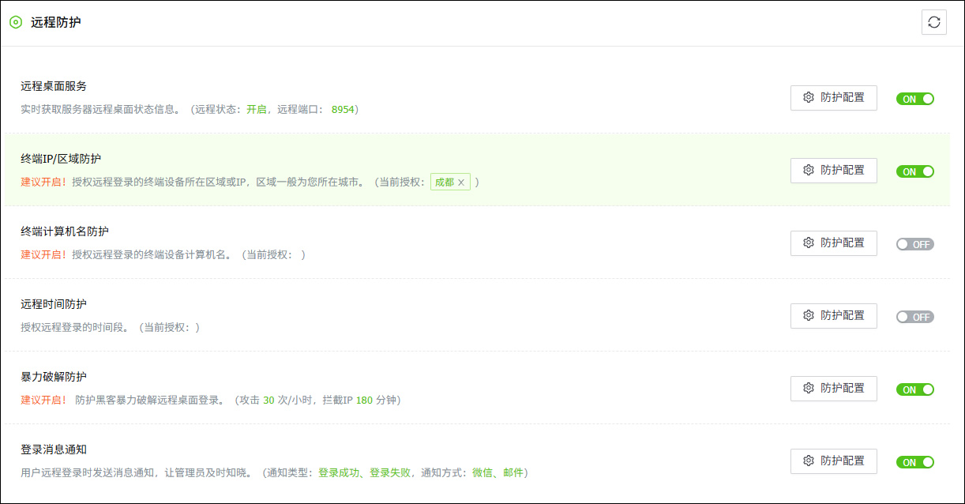Viewport: 965px width, 504px height.
Task: Click the gear icon on 登录消息通知 row
Action: [808, 461]
